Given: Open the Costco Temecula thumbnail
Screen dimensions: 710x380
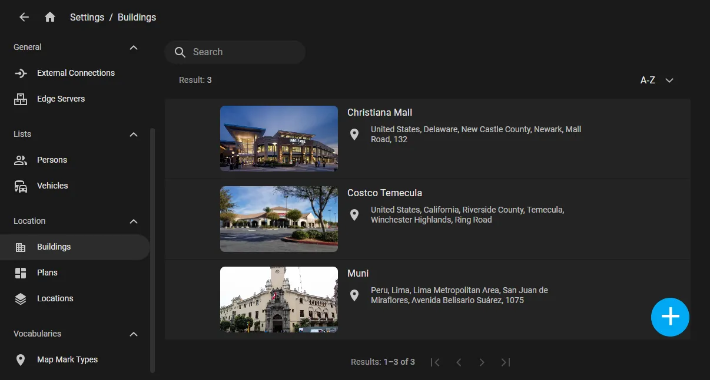Looking at the screenshot, I should (x=279, y=219).
